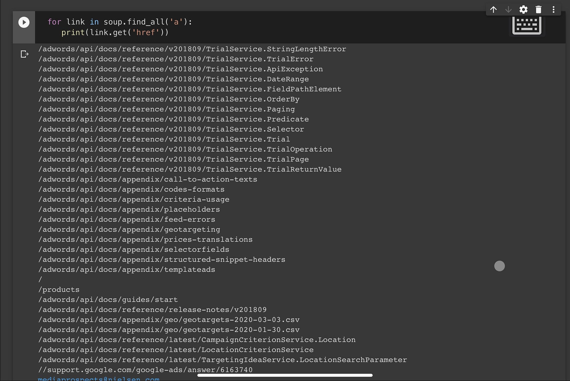This screenshot has height=381, width=570.
Task: Click output line appendix/prices-translations
Action: [145, 239]
